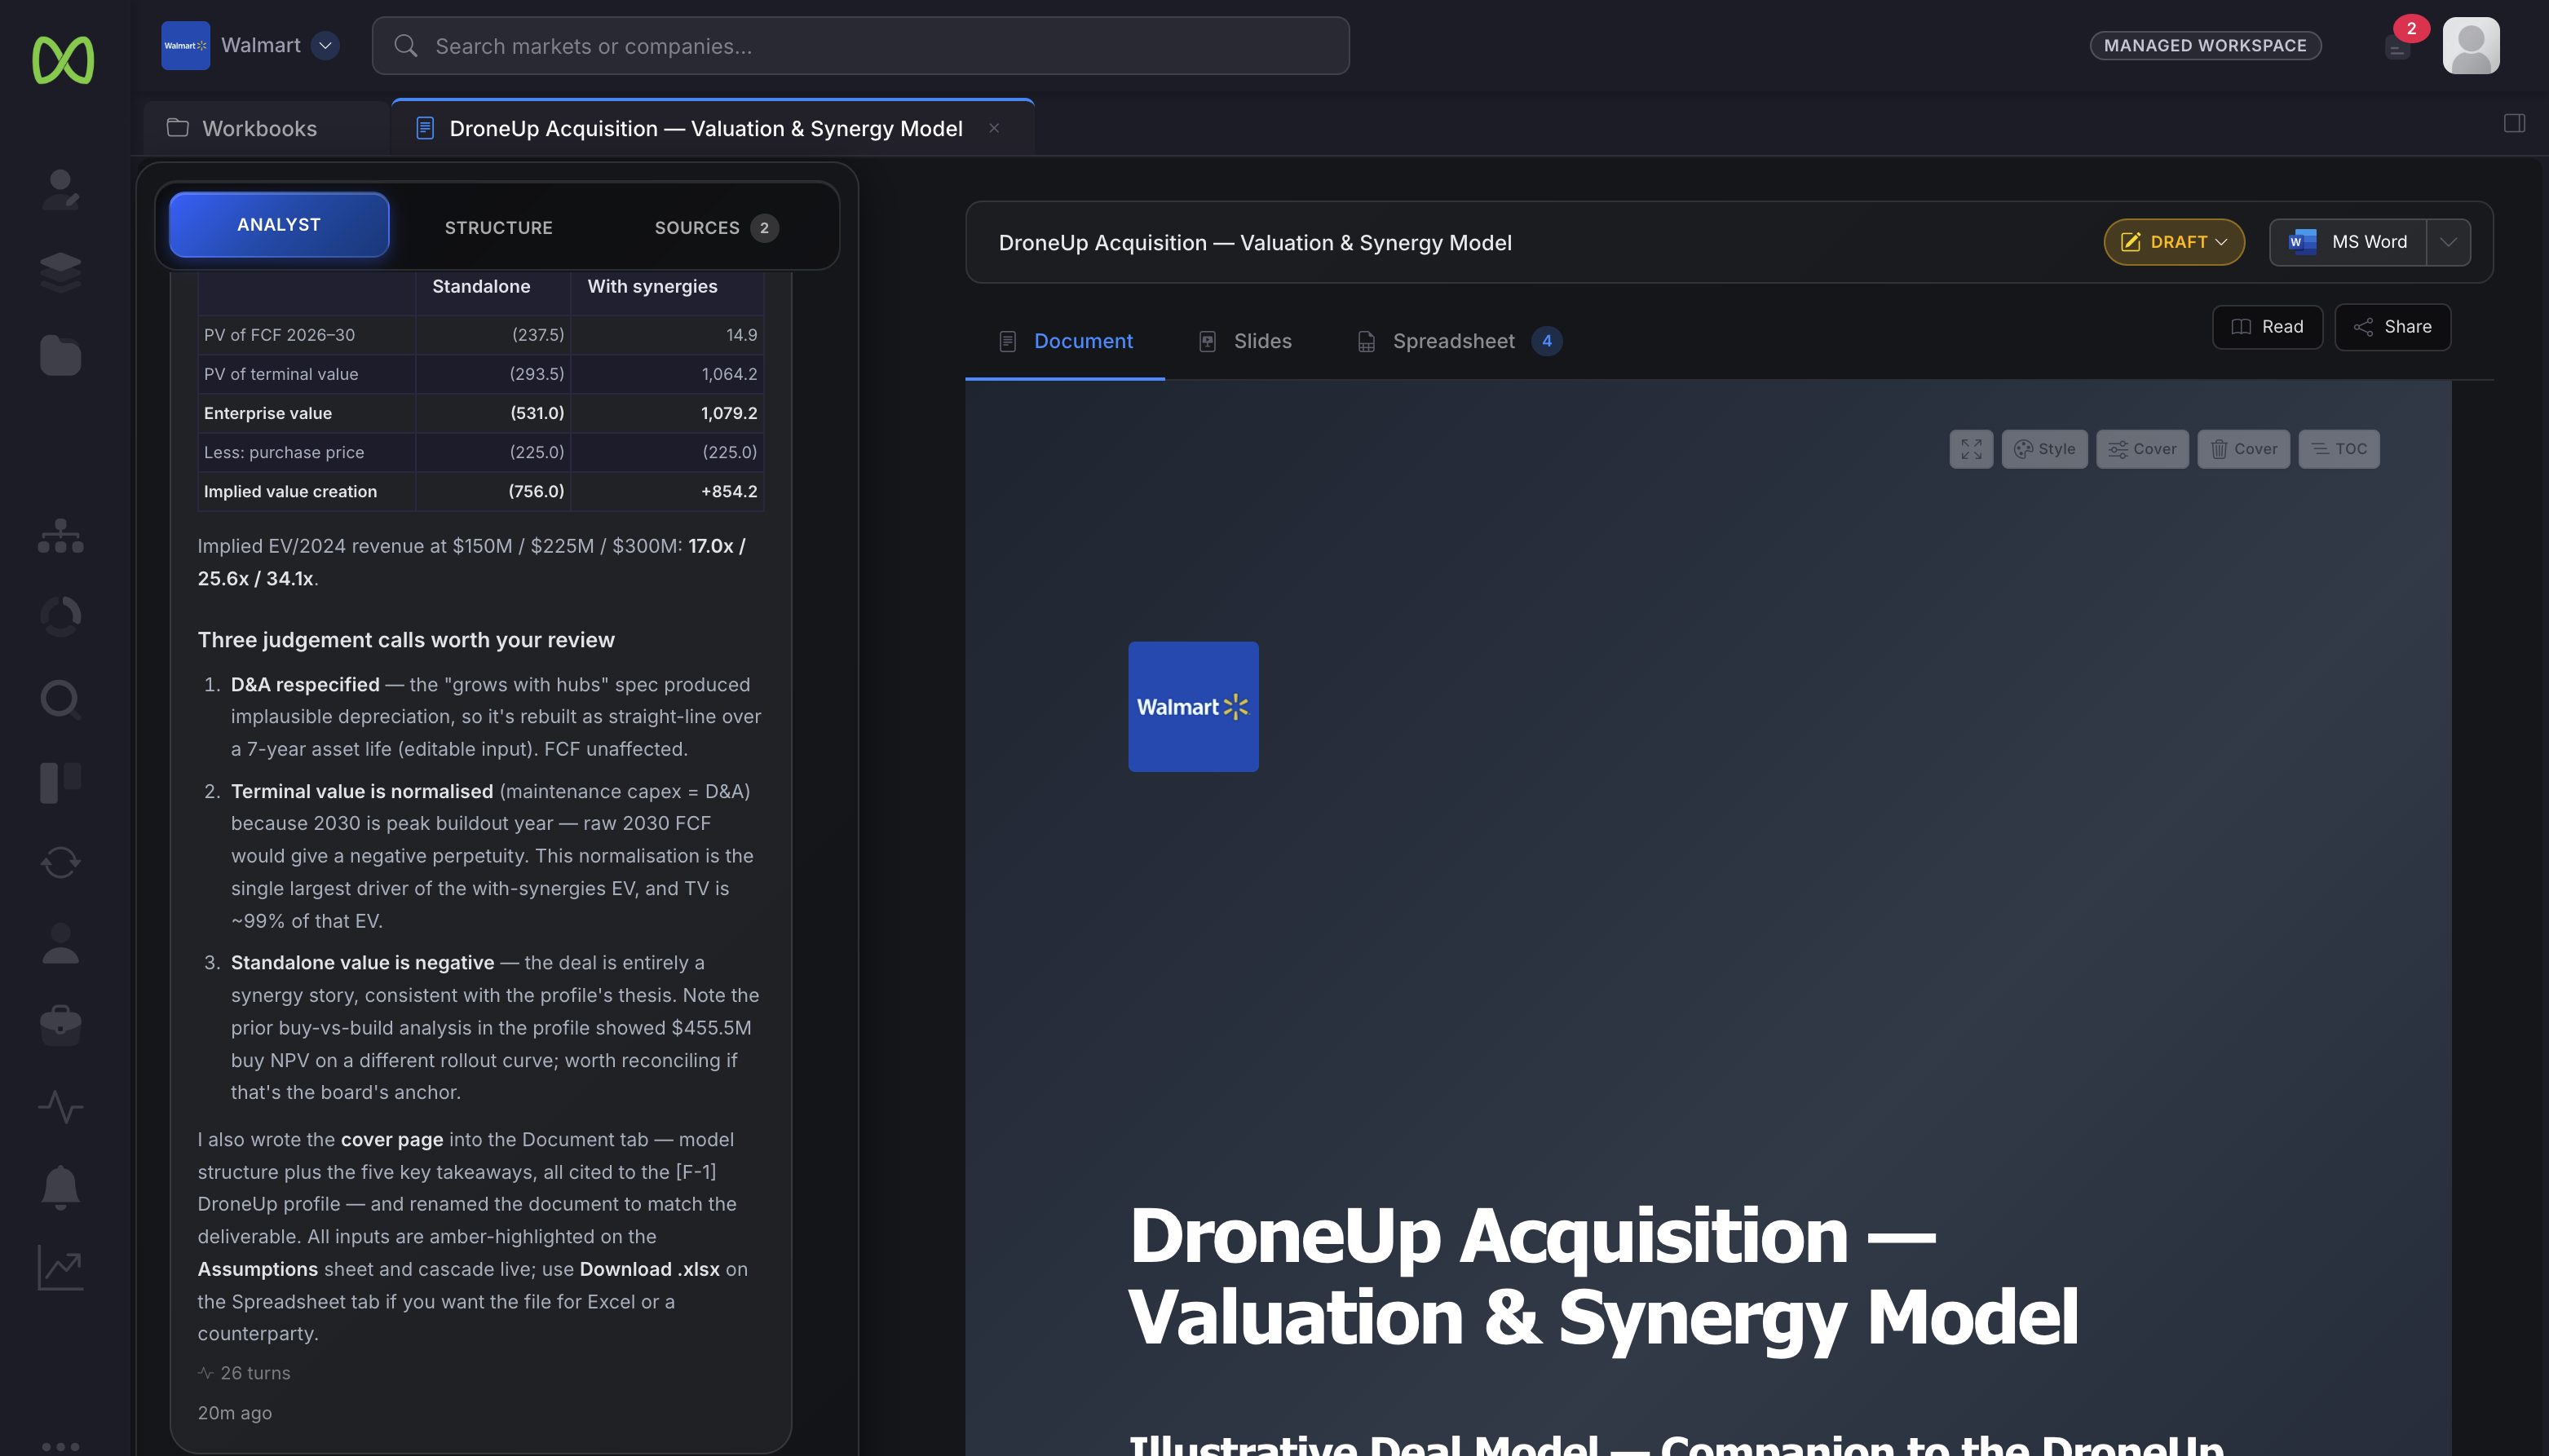Click the 'D&A respecified' bold text
The image size is (2549, 1456).
click(305, 685)
